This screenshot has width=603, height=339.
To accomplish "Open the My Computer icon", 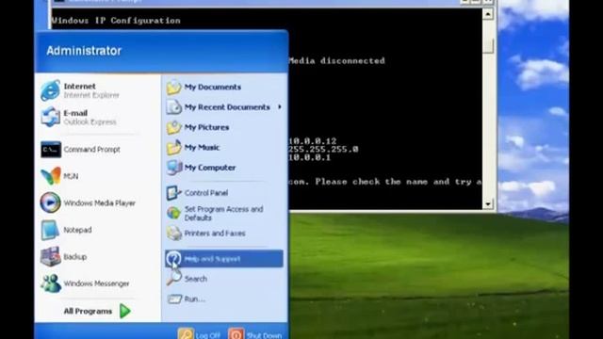I will click(x=173, y=168).
